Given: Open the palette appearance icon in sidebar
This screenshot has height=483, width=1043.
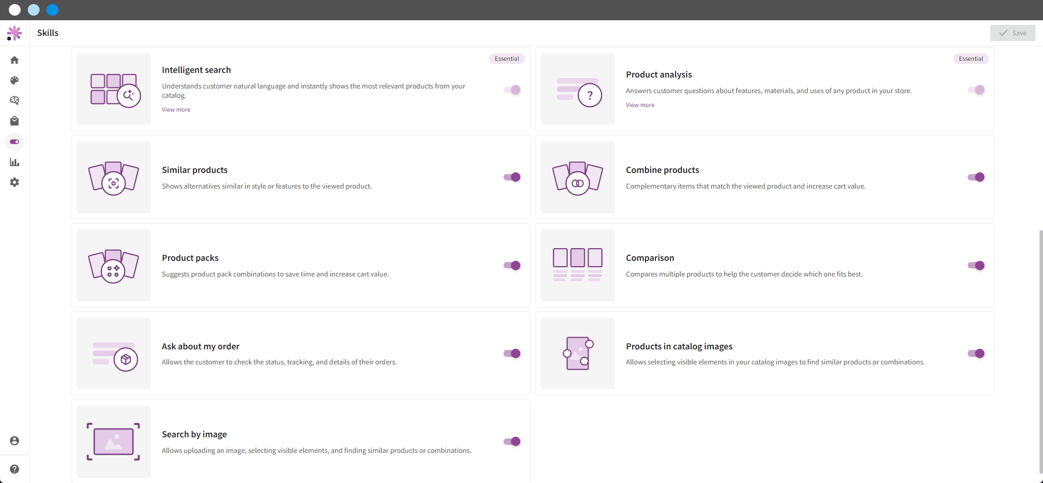Looking at the screenshot, I should tap(14, 80).
